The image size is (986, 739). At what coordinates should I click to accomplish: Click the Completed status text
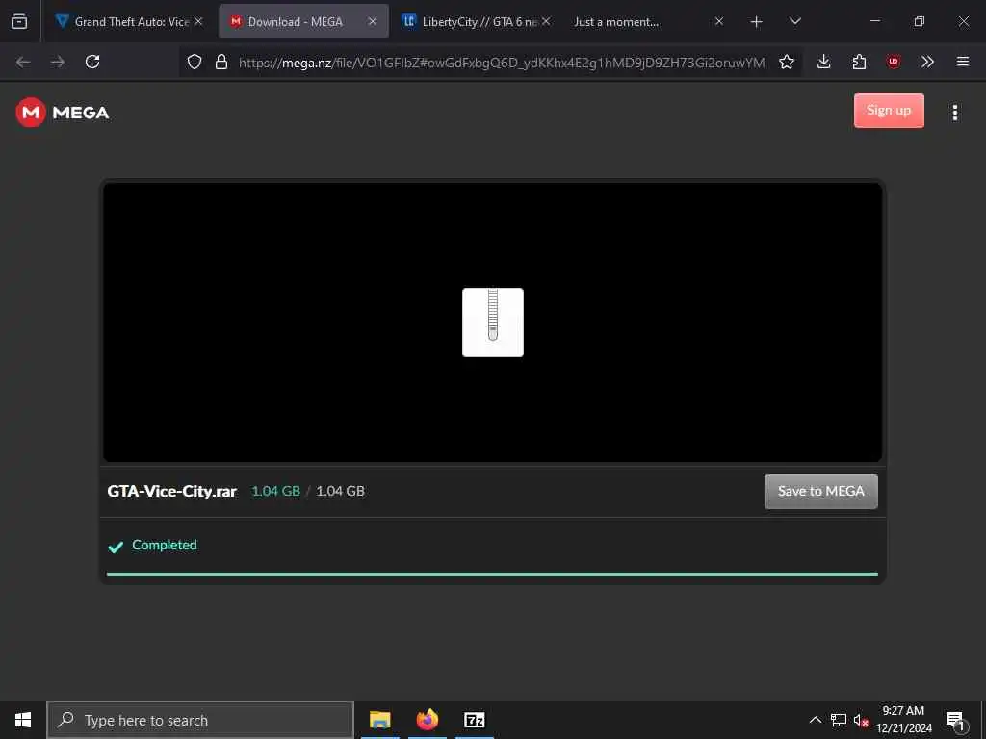coord(164,545)
